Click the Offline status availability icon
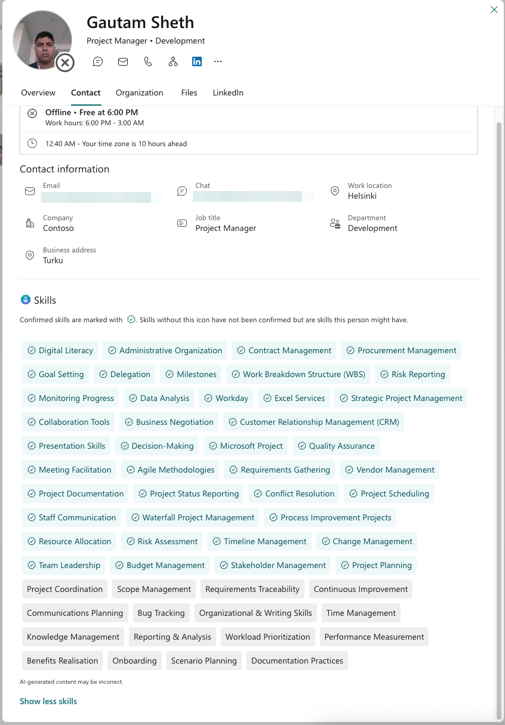The image size is (505, 725). pyautogui.click(x=32, y=113)
